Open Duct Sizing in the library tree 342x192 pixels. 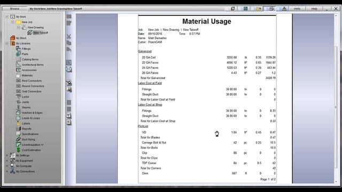[x=28, y=139]
